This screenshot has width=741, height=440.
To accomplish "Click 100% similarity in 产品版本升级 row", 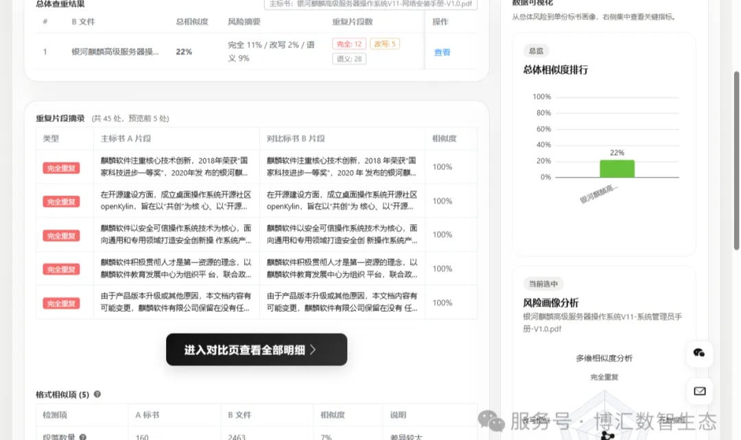I will point(443,303).
